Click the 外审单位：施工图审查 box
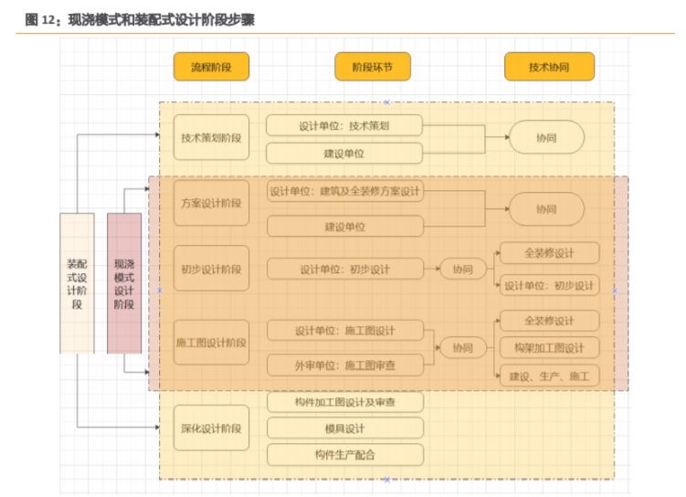686x497 pixels. point(344,365)
